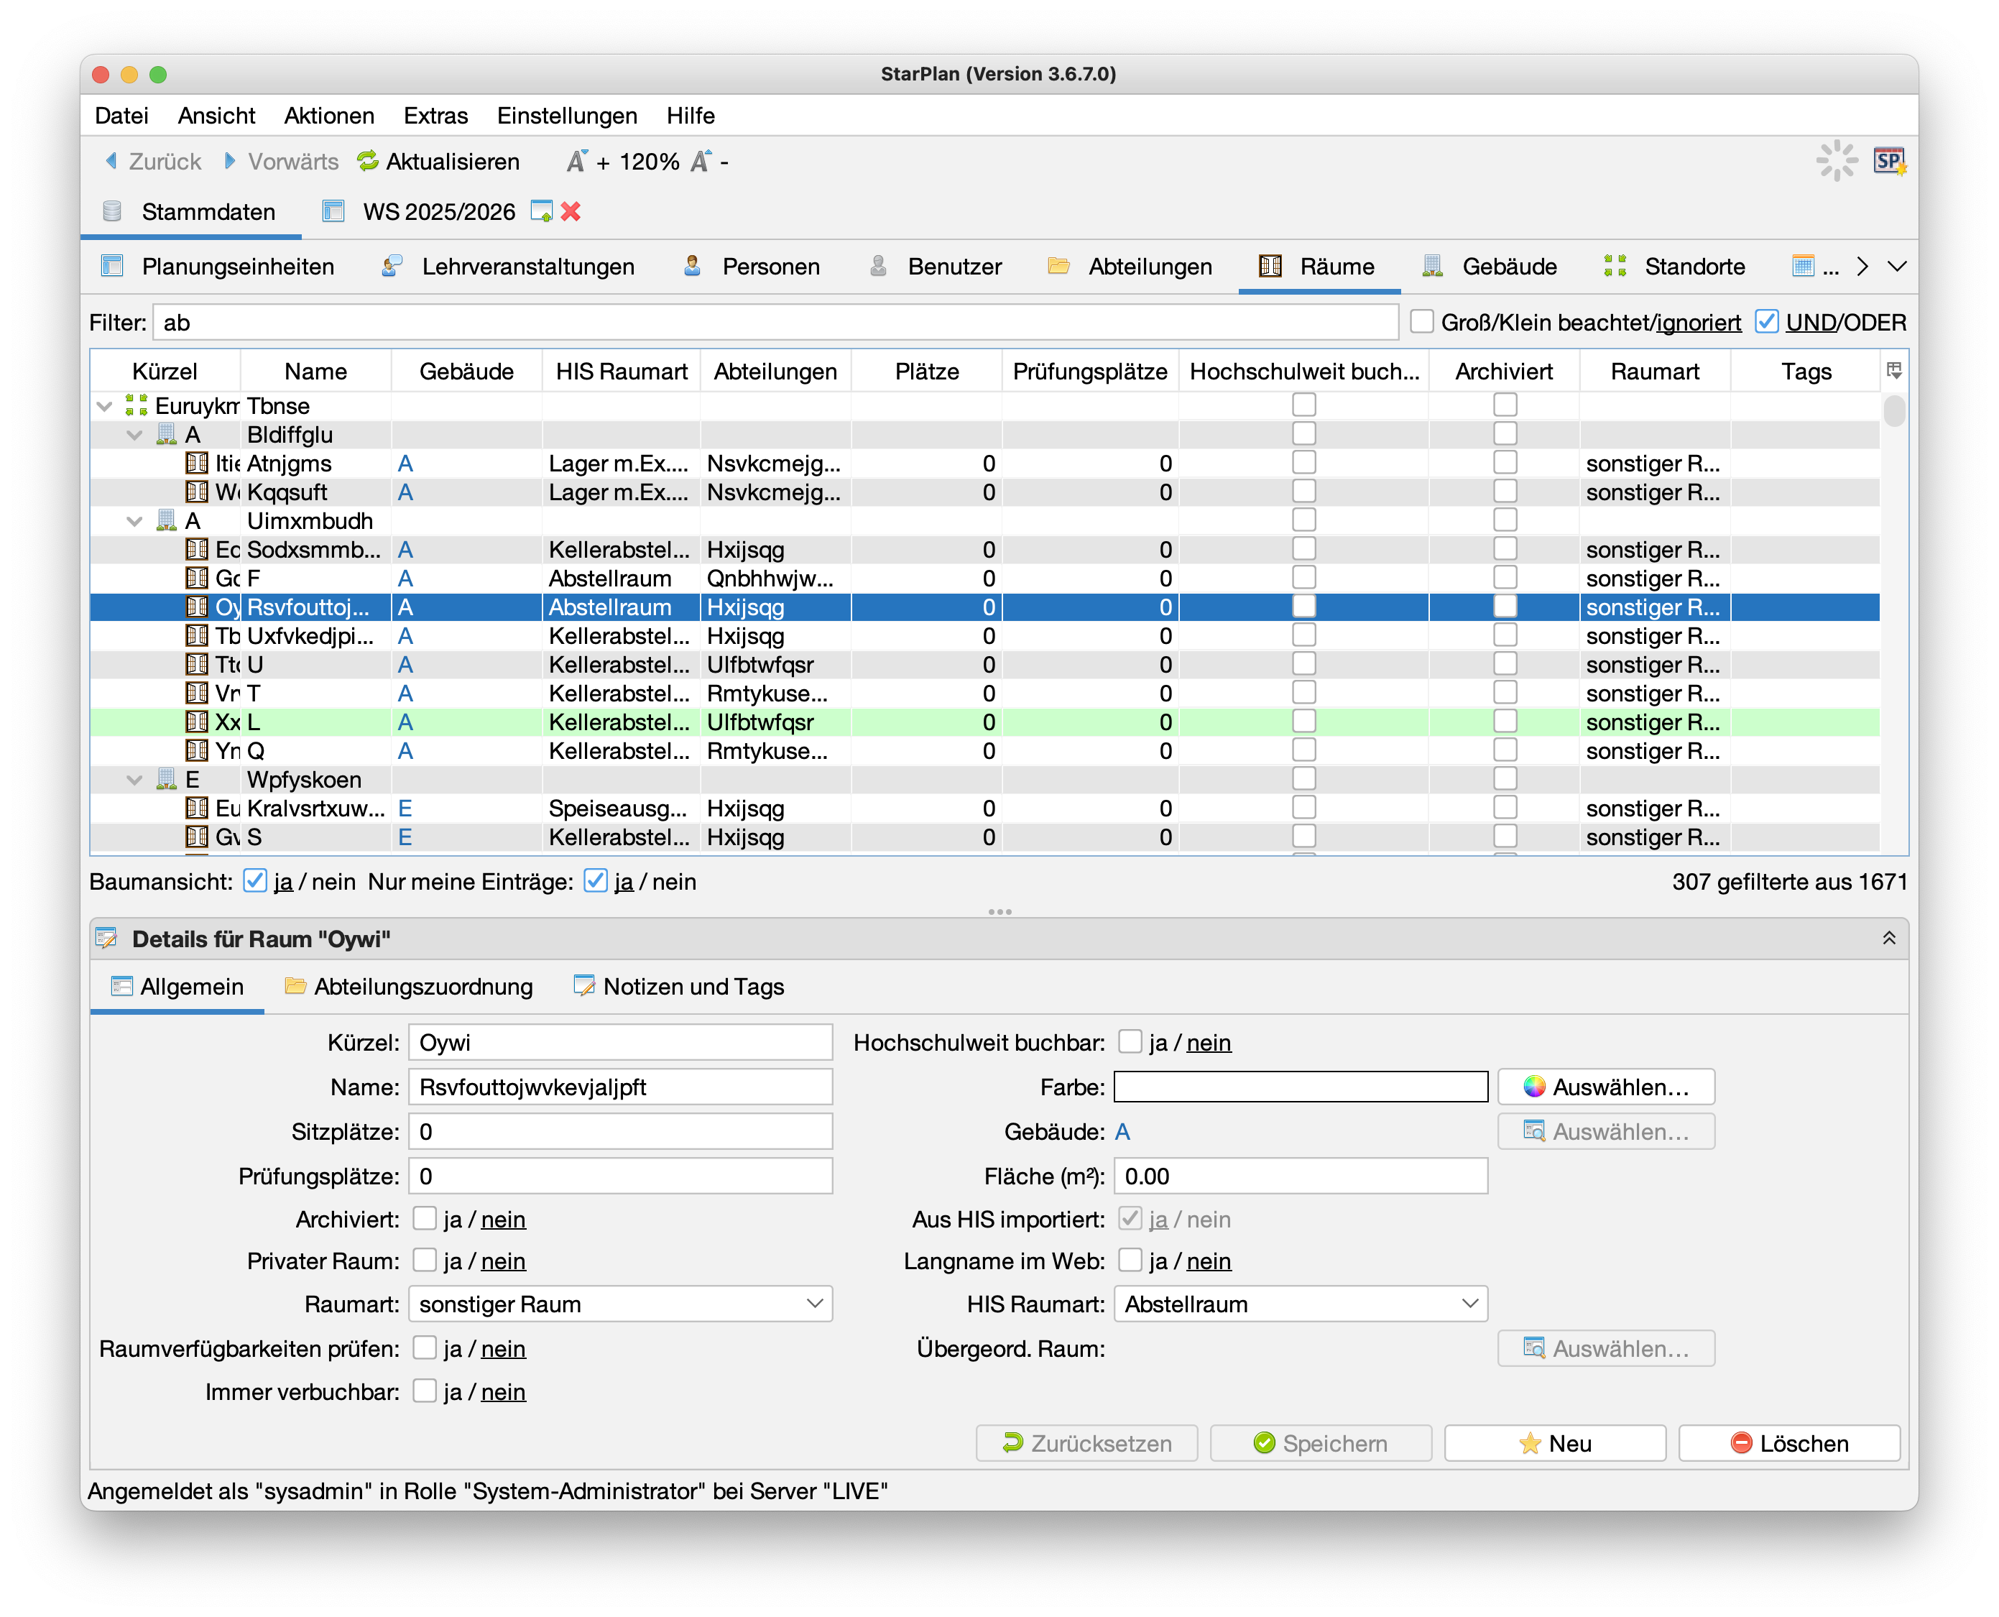This screenshot has height=1617, width=1999.
Task: Collapse details panel using double-chevron icon
Action: 1888,938
